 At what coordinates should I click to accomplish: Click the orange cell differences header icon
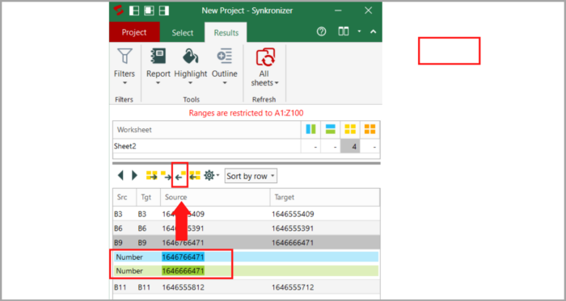click(x=370, y=129)
